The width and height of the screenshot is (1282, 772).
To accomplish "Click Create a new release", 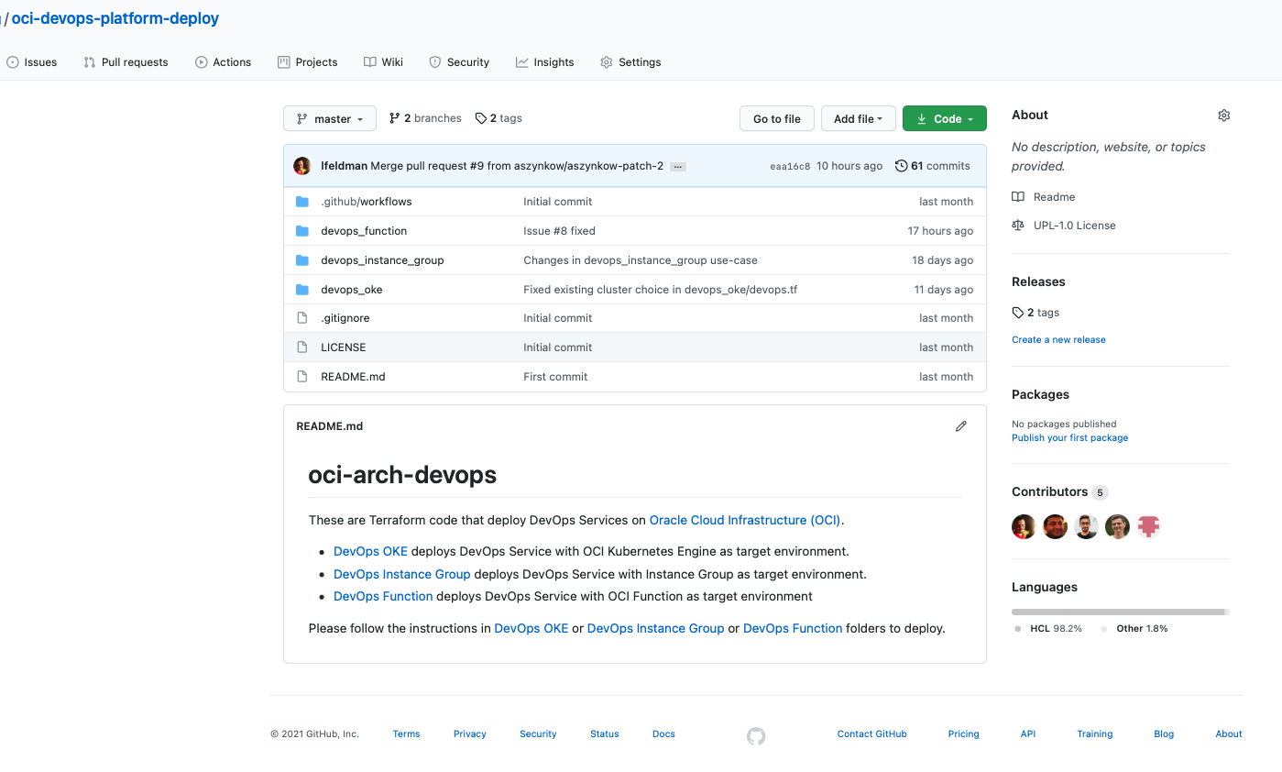I will (x=1058, y=339).
